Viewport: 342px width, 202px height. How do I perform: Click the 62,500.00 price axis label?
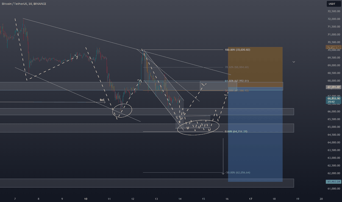click(x=334, y=166)
